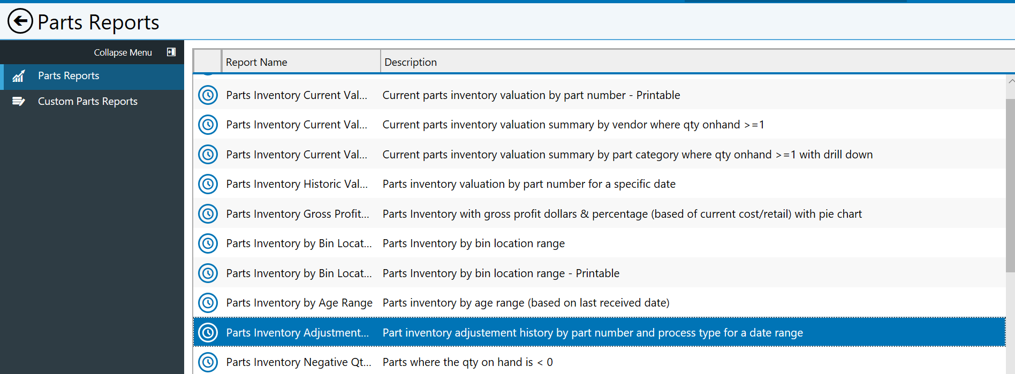Select 'Parts Inventory Historic Val...' report name

point(297,184)
